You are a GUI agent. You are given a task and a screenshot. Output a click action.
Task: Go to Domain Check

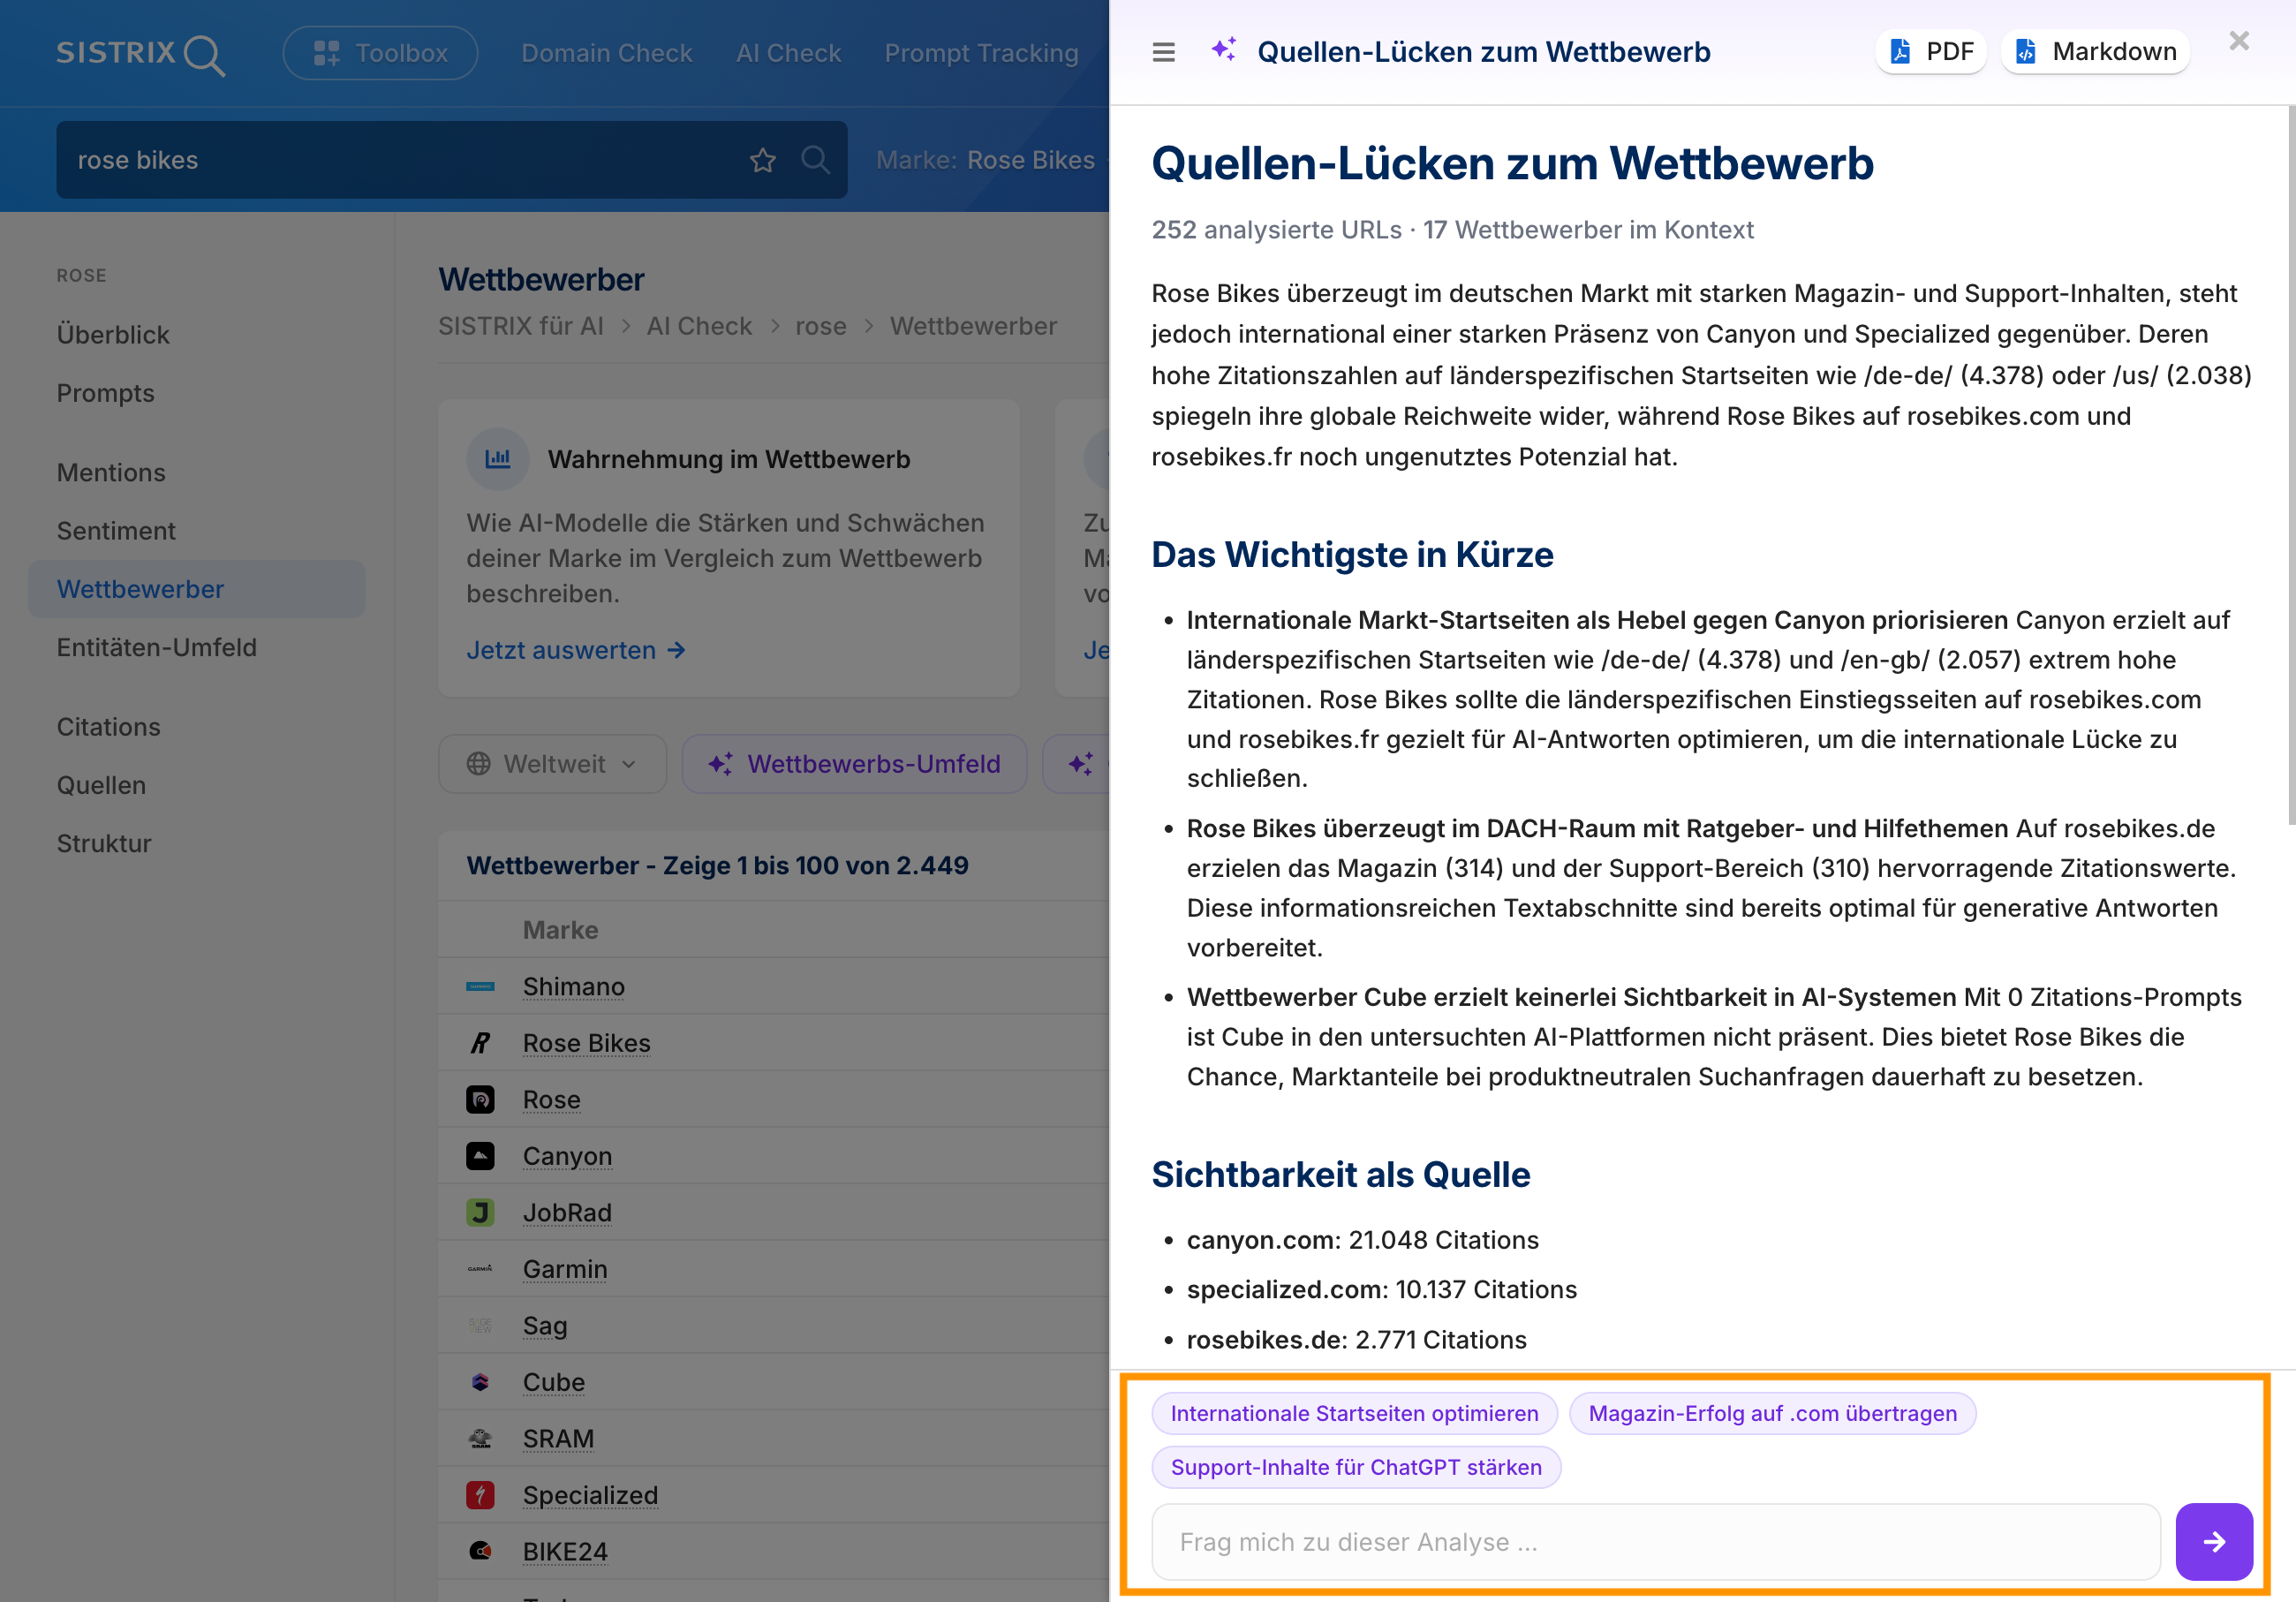(606, 53)
